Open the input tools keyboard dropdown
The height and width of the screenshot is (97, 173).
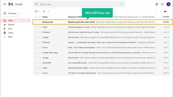pos(166,11)
